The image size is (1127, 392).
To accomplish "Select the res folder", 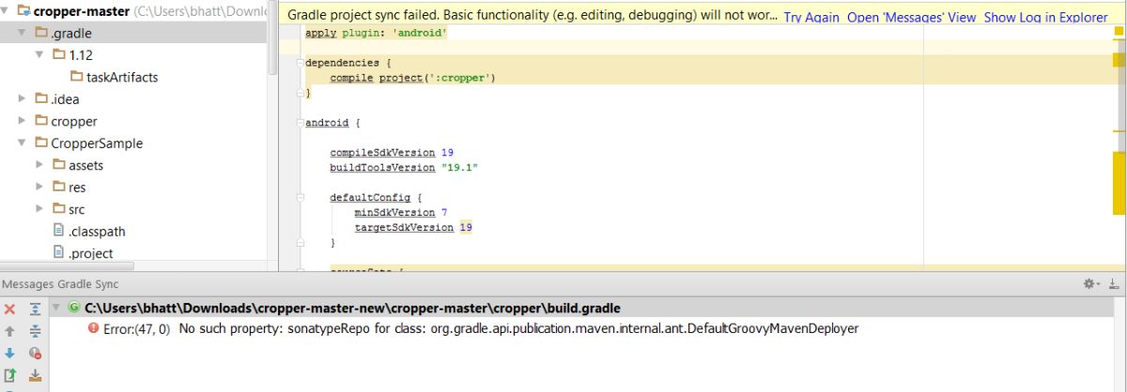I will [77, 188].
